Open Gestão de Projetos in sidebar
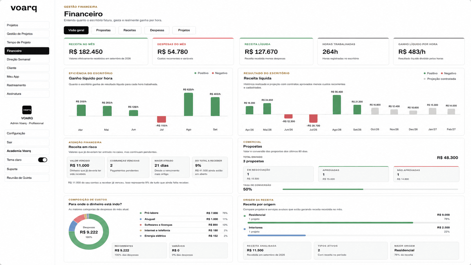Viewport: 471px width, 265px height. pyautogui.click(x=27, y=34)
